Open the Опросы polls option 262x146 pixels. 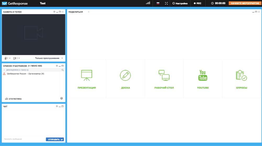[242, 79]
